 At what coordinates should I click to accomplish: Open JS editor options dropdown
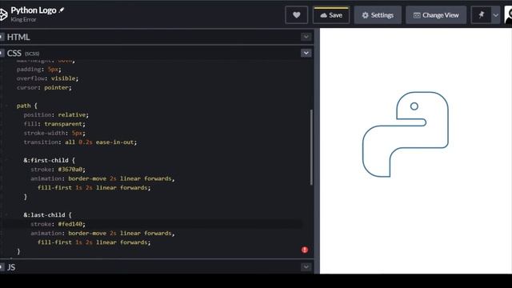click(306, 267)
